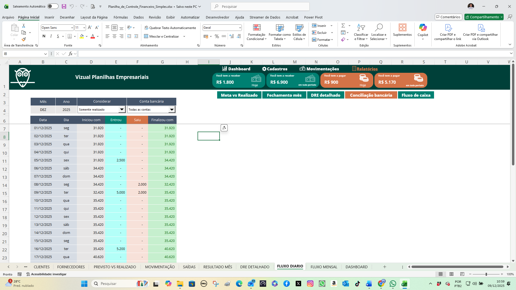Open Suplementos add-ins icon
Screen dimensions: 516x290
[x=402, y=27]
